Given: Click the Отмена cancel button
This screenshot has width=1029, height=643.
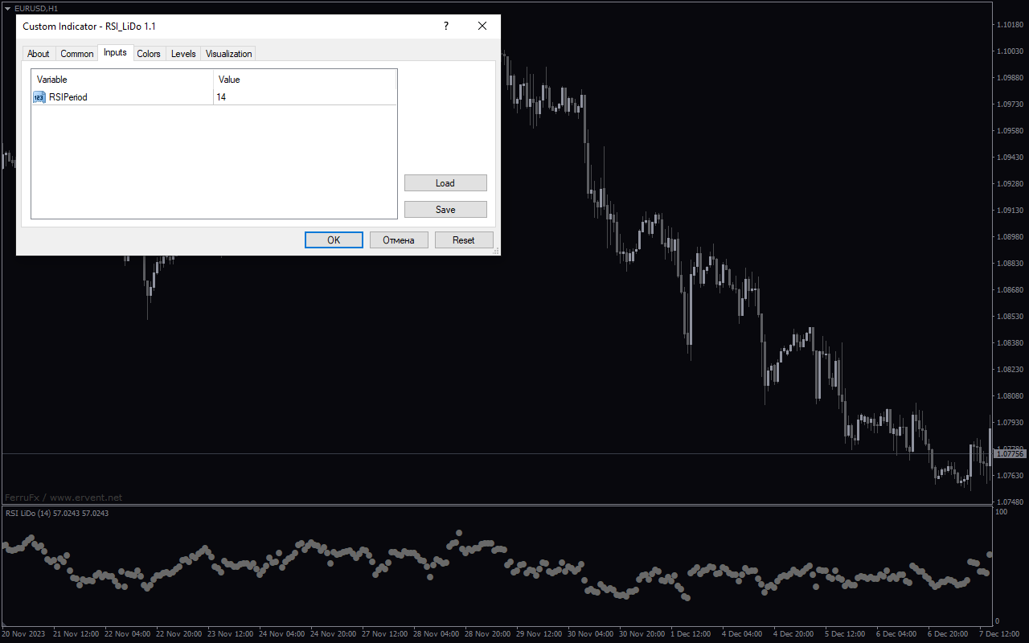Looking at the screenshot, I should coord(399,240).
